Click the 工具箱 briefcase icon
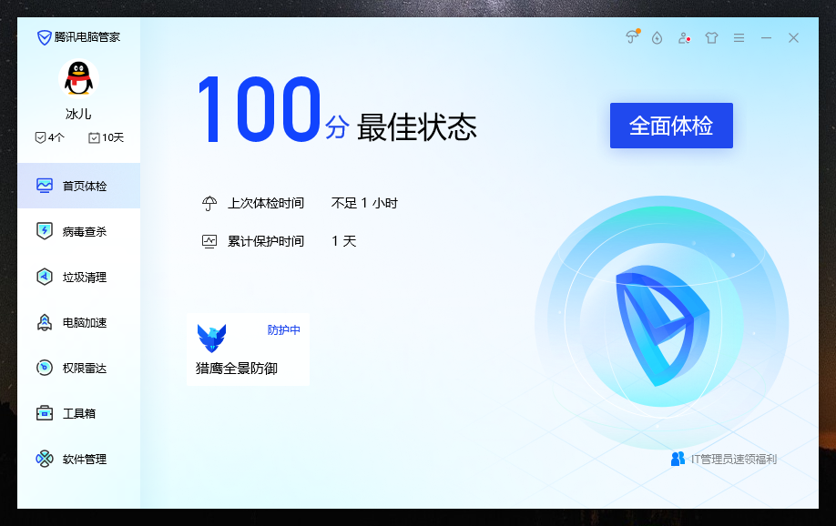836x526 pixels. pyautogui.click(x=45, y=413)
